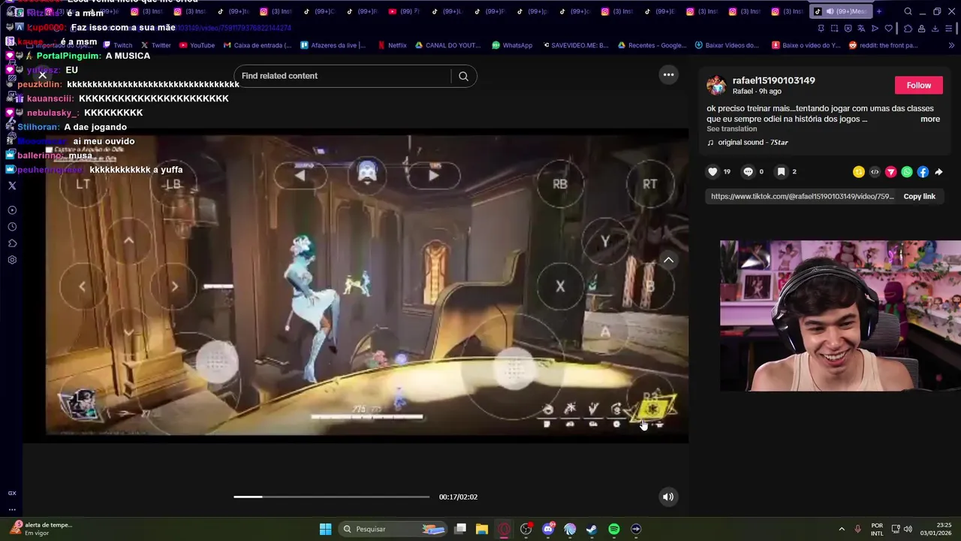Image resolution: width=961 pixels, height=541 pixels.
Task: Open rafael15190103149's profile avatar
Action: point(717,86)
